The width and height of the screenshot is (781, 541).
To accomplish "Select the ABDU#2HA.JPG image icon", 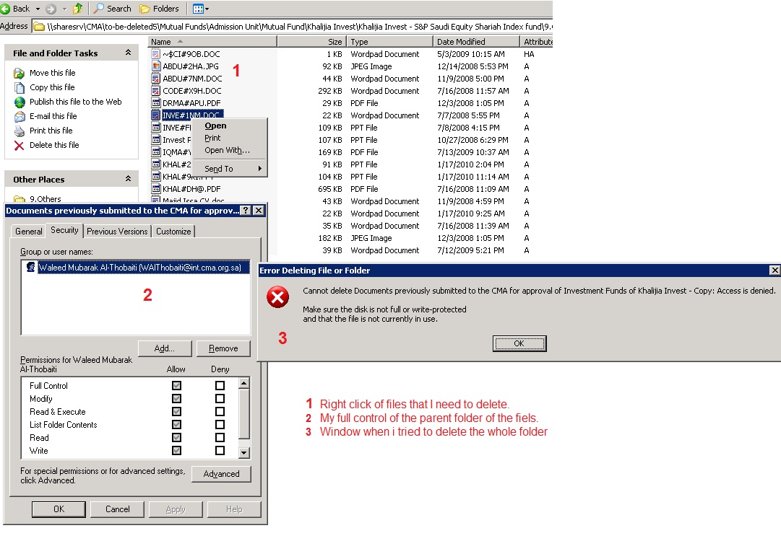I will pos(156,66).
